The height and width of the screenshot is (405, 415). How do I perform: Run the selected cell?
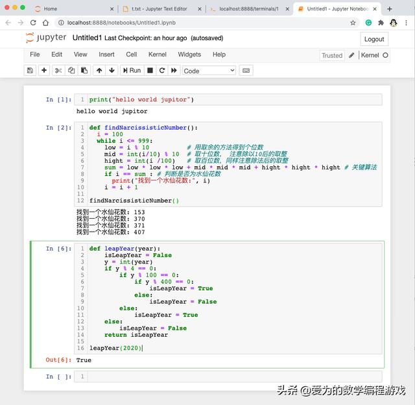click(x=132, y=71)
